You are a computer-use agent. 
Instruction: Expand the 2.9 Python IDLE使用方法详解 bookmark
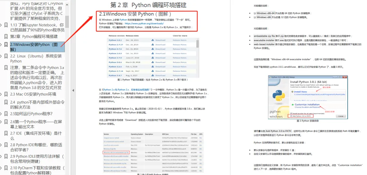coord(1,156)
